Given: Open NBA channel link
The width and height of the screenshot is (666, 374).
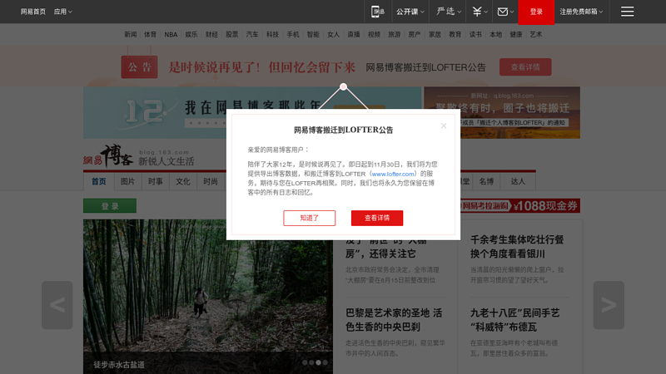Looking at the screenshot, I should click(x=171, y=34).
